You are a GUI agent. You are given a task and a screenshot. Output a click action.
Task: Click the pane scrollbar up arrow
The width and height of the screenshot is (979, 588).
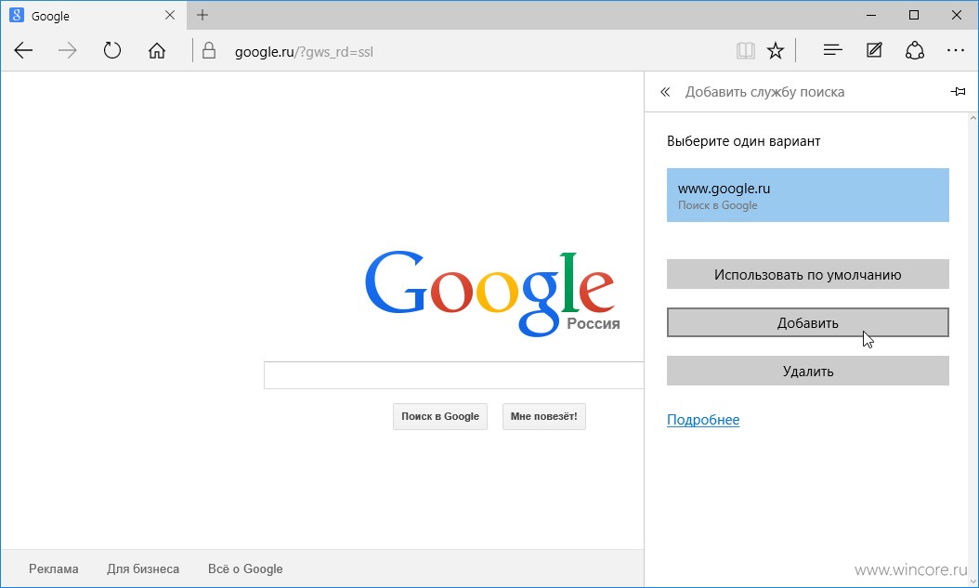click(x=972, y=118)
